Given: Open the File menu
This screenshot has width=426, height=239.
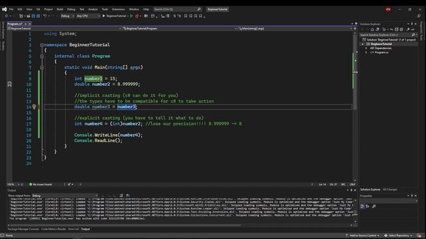Looking at the screenshot, I should coord(11,9).
